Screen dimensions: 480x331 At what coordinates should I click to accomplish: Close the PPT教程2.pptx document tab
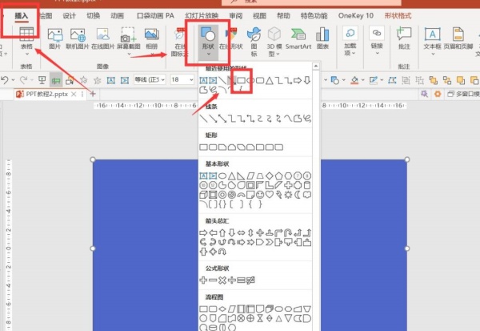pyautogui.click(x=74, y=95)
